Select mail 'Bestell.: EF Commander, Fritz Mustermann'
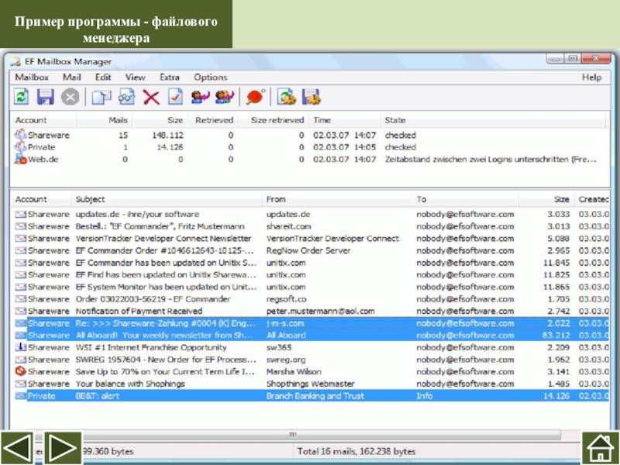This screenshot has height=465, width=620. [312, 226]
